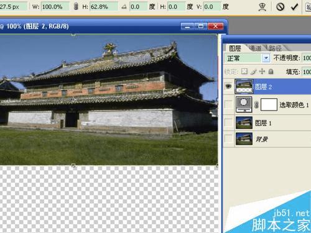Click the chain link on 选取颜色 1 layer
Image resolution: width=311 pixels, height=233 pixels.
point(256,104)
